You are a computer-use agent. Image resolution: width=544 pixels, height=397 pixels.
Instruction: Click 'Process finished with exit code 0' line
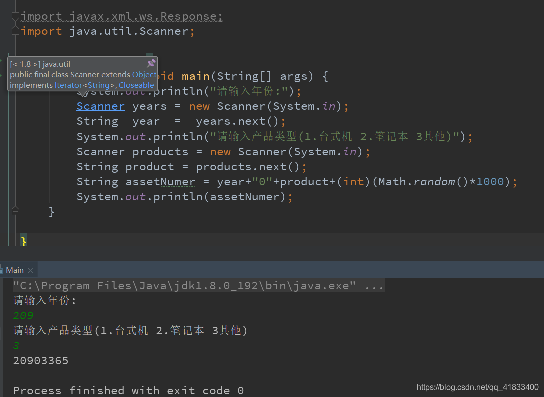tap(128, 391)
